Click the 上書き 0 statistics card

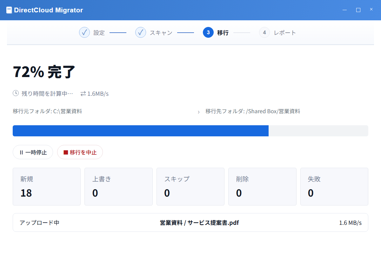[118, 186]
